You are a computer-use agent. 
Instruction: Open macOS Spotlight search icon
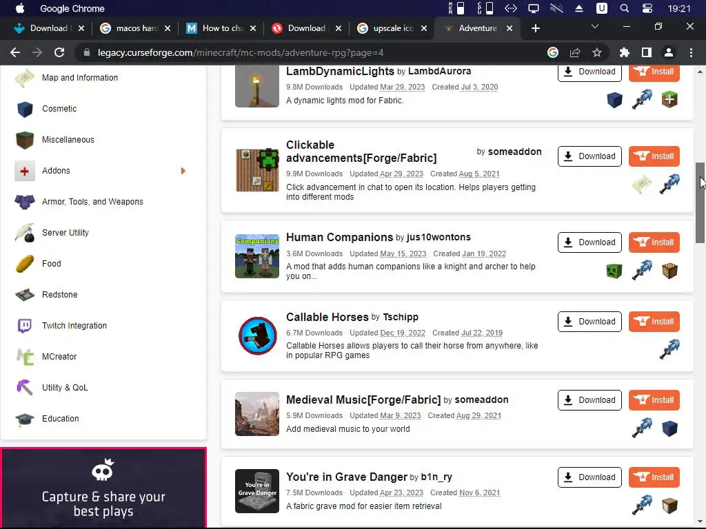[625, 8]
